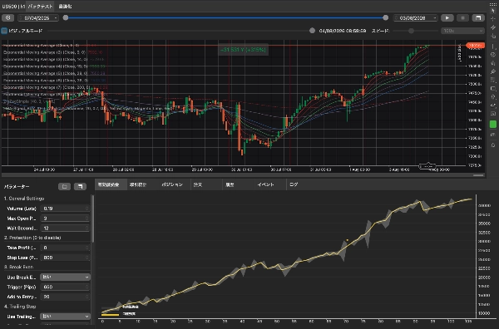The width and height of the screenshot is (499, 329).
Task: Open the Use Trailing dropdown
Action: click(65, 317)
